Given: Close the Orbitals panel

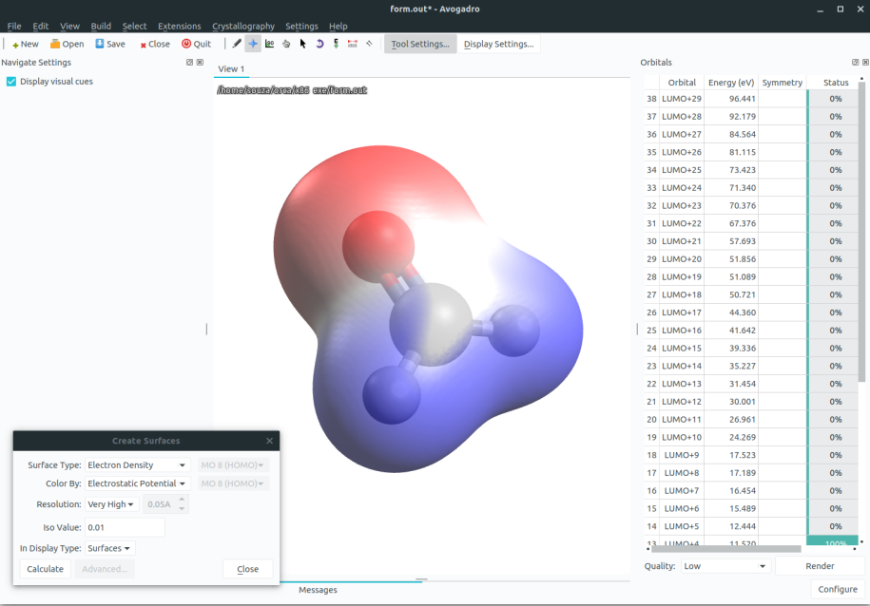Looking at the screenshot, I should coord(864,63).
